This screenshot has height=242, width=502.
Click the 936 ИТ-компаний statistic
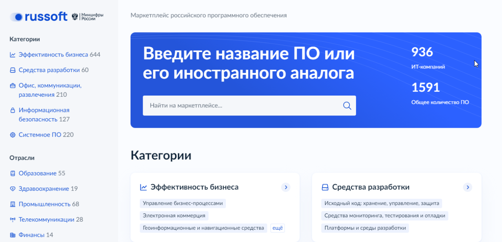coord(428,58)
